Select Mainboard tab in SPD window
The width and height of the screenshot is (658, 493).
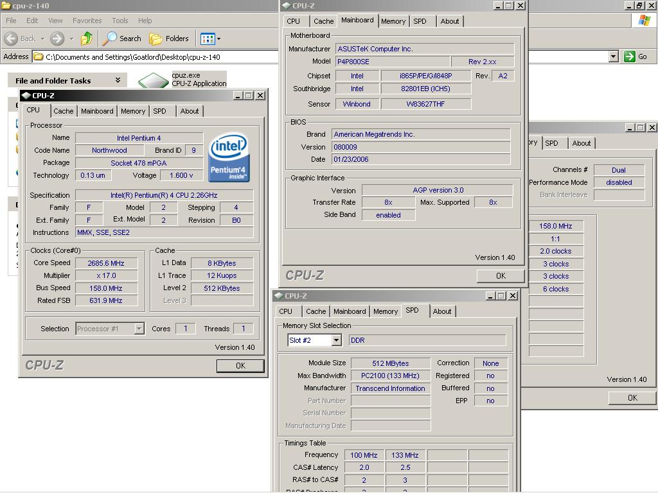click(350, 311)
